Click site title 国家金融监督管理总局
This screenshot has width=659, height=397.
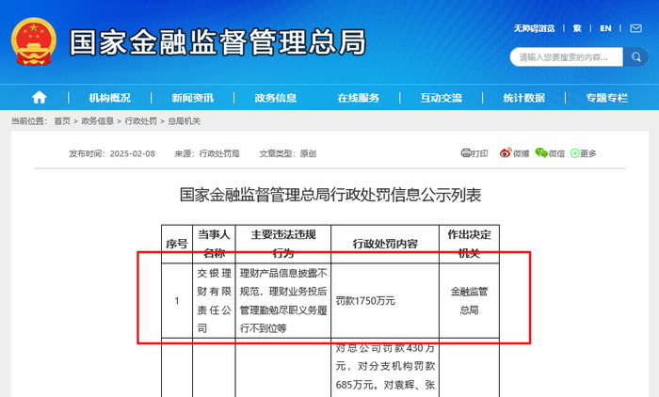coord(217,42)
